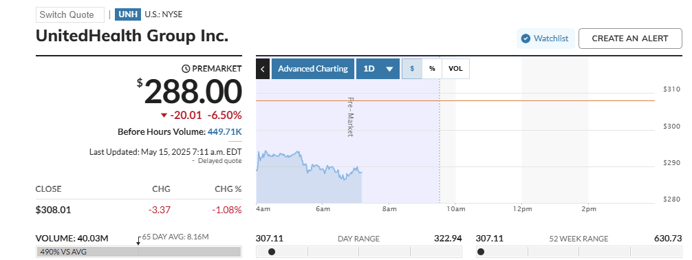This screenshot has height=260, width=692.
Task: Click the premarket clock icon
Action: pyautogui.click(x=186, y=68)
